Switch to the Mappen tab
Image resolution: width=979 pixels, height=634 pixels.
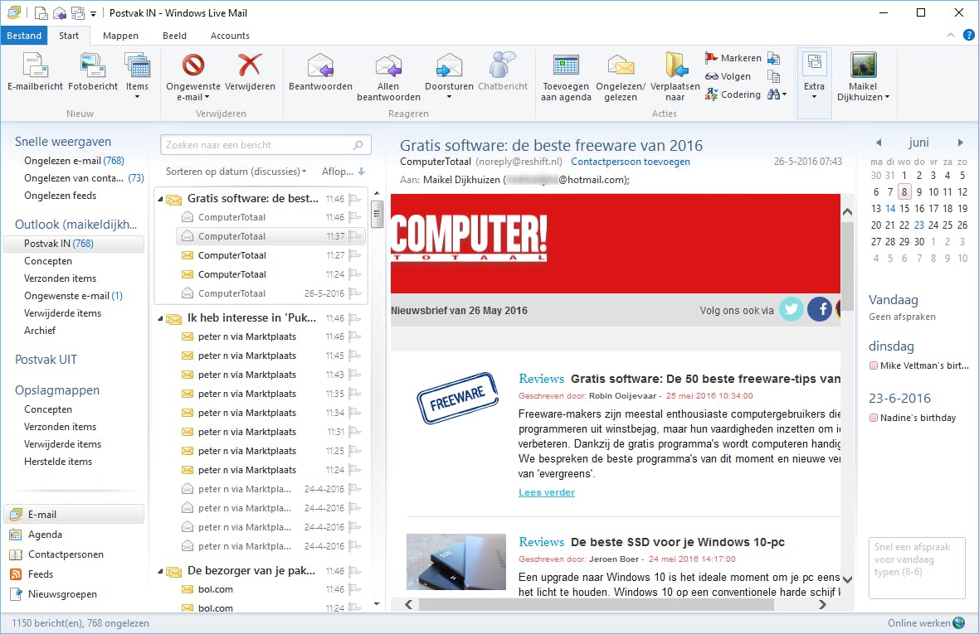pos(120,36)
